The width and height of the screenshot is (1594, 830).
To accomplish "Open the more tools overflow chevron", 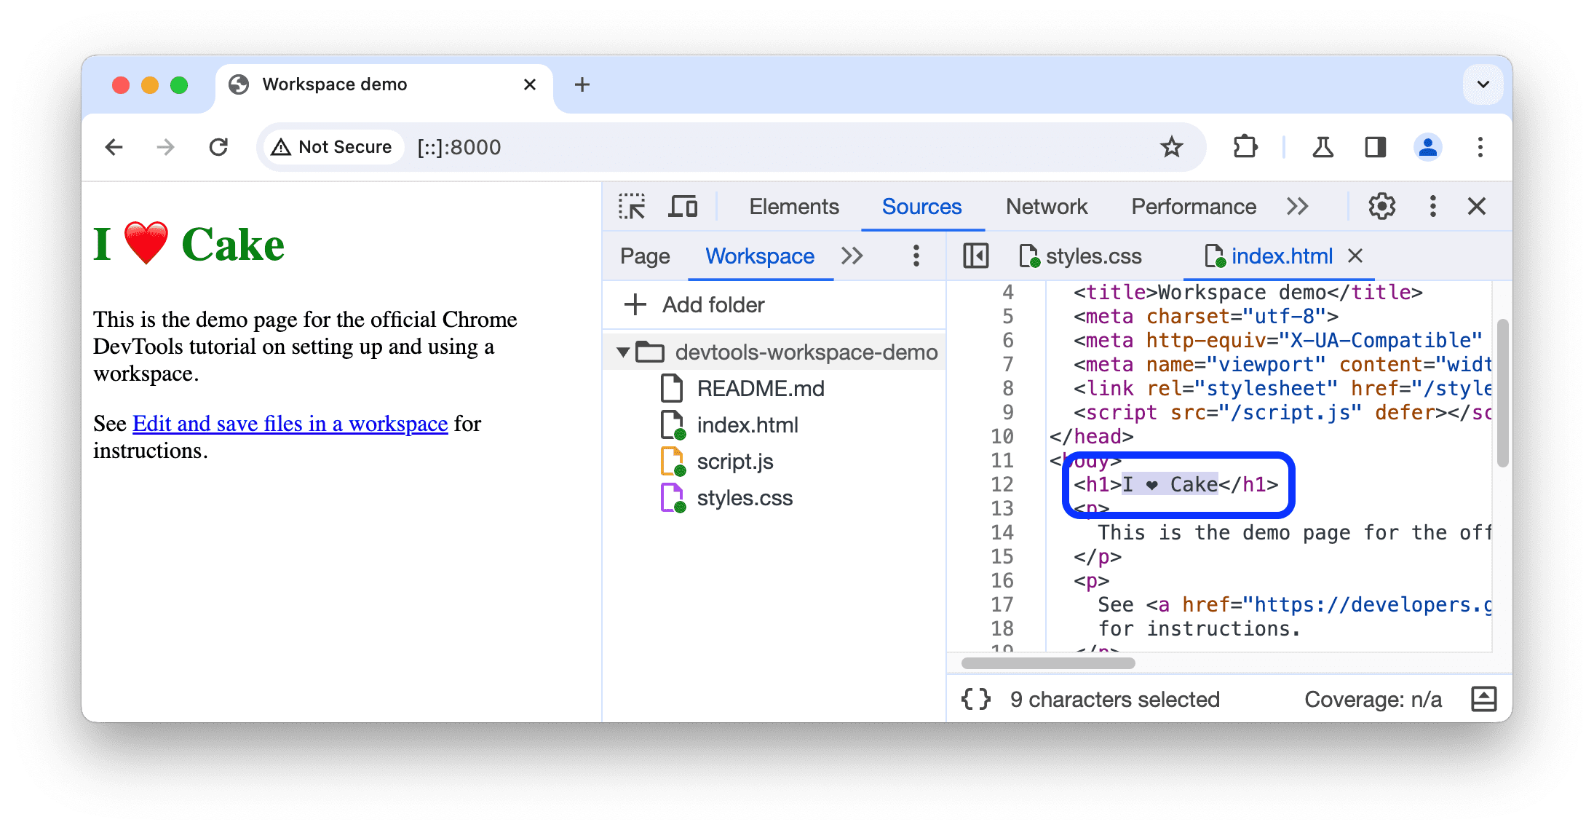I will tap(1300, 205).
